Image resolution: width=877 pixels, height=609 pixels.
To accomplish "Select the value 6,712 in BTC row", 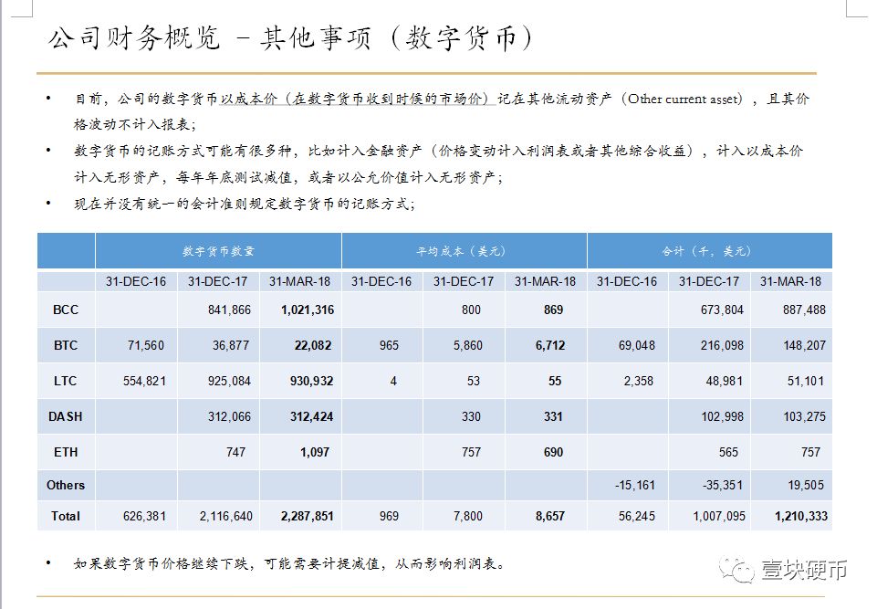I will pos(550,346).
